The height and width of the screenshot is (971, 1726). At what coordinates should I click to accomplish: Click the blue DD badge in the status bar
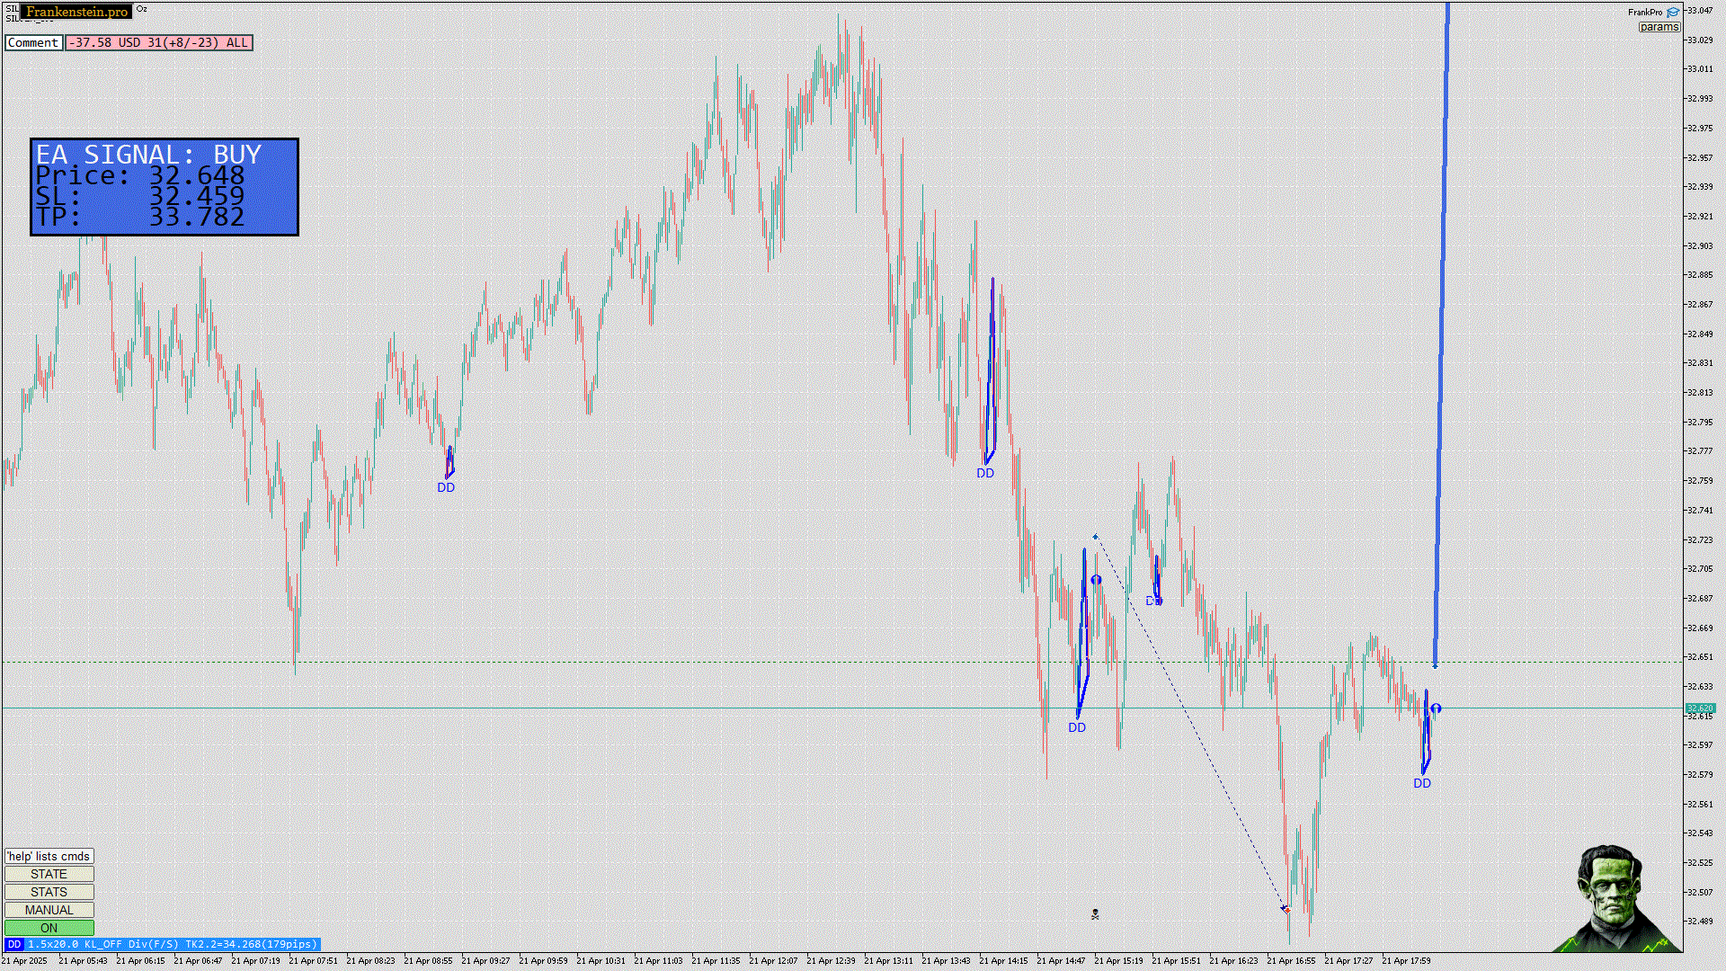(13, 945)
